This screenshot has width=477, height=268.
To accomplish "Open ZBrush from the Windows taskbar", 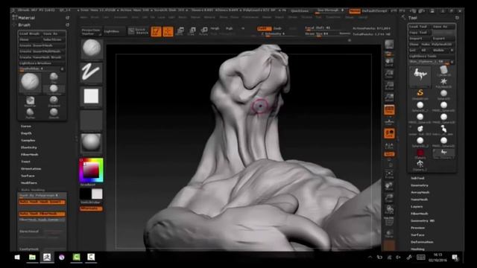I will [46, 258].
